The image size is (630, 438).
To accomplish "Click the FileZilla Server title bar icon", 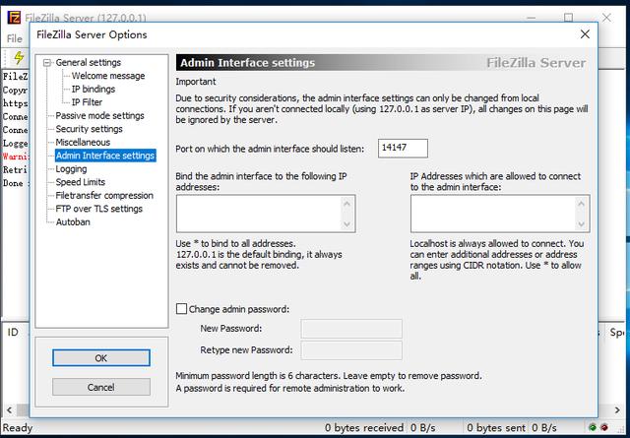I will (x=14, y=18).
